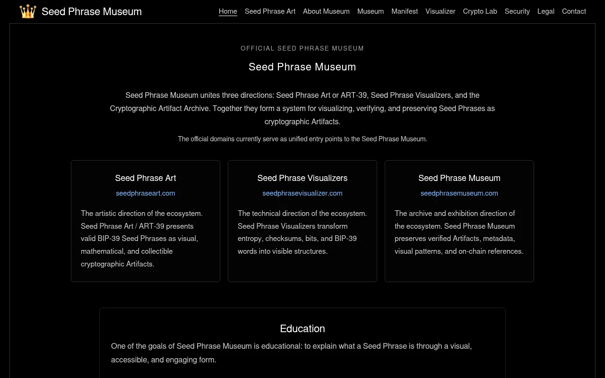Image resolution: width=605 pixels, height=378 pixels.
Task: Go to the Security page
Action: click(517, 11)
